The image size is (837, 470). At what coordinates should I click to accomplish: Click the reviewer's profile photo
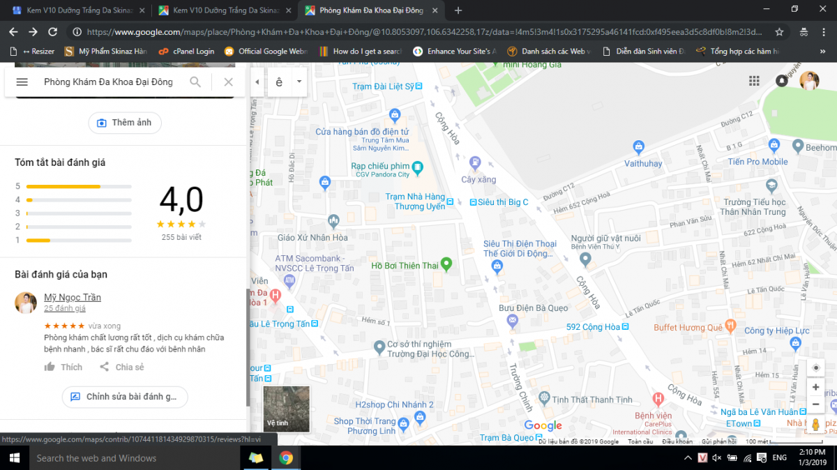tap(26, 303)
